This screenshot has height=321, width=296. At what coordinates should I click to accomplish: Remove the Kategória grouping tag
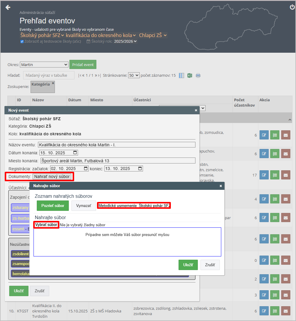coord(53,84)
